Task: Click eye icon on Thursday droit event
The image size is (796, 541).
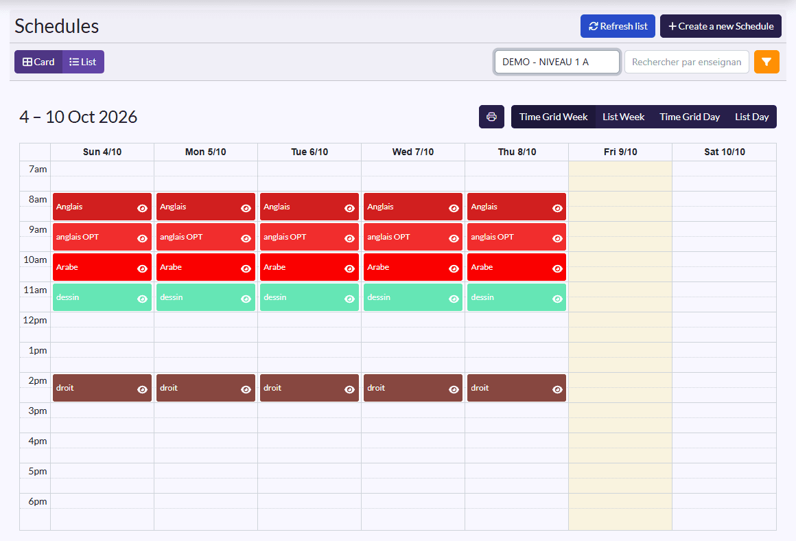Action: pyautogui.click(x=557, y=390)
